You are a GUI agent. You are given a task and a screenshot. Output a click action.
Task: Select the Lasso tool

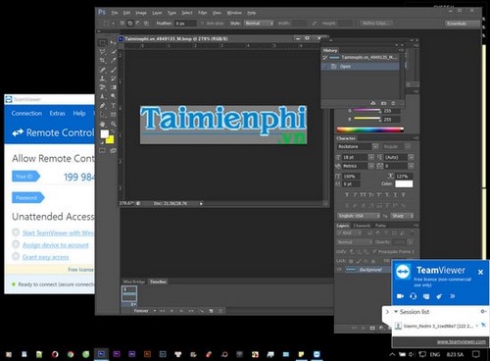coord(103,52)
